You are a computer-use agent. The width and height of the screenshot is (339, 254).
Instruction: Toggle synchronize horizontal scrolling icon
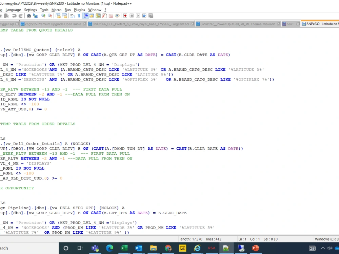(64, 16)
